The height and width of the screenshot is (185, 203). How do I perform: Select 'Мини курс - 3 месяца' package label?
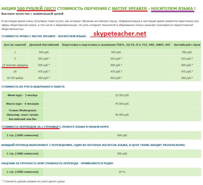point(22,95)
